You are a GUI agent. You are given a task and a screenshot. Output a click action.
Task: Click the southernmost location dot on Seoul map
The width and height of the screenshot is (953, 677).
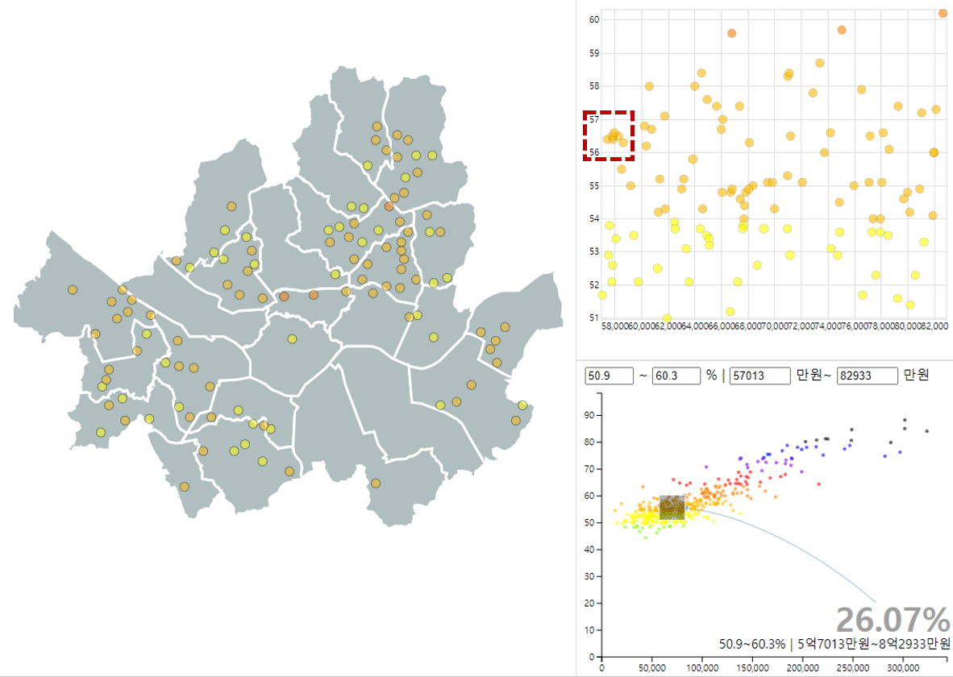tap(184, 487)
